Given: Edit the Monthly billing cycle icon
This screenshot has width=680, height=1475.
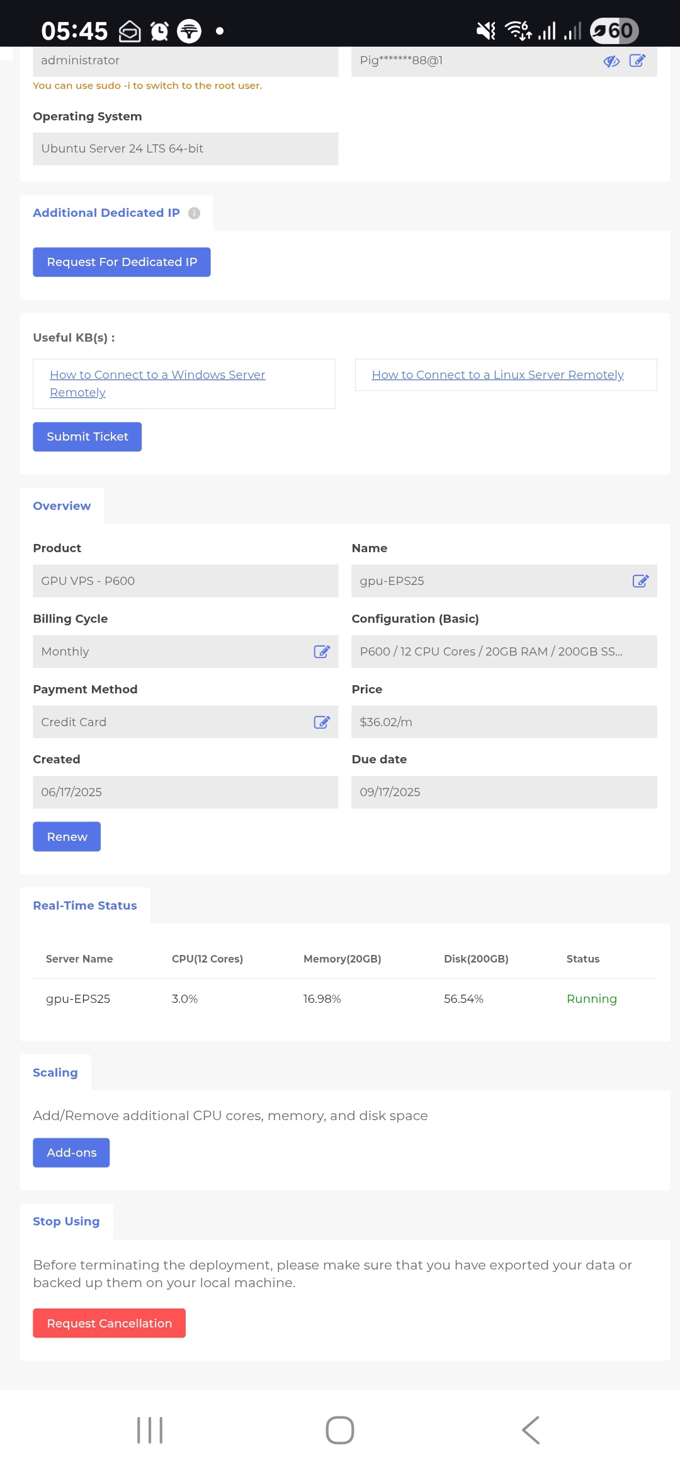Looking at the screenshot, I should [322, 652].
